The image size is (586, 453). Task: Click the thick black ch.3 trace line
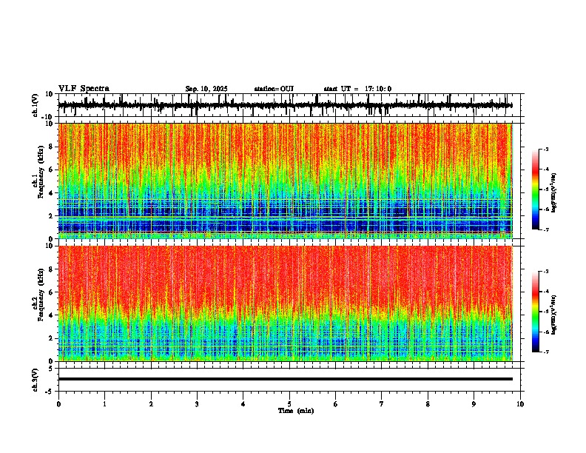285,379
